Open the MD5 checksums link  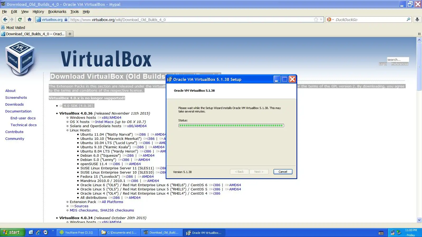[84, 210]
